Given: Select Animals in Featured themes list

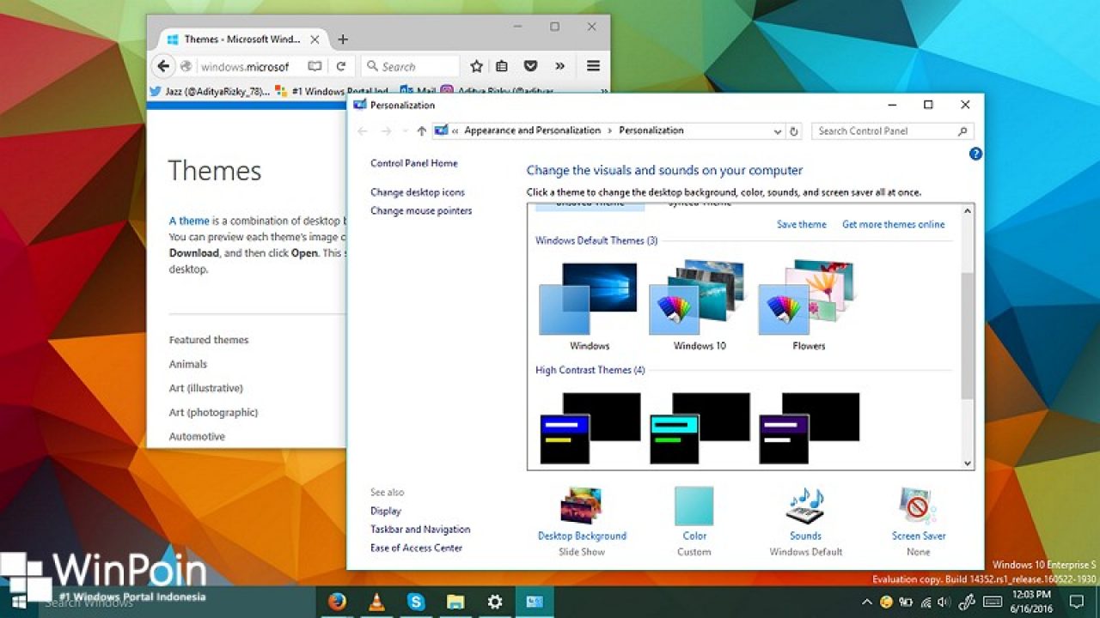Looking at the screenshot, I should (188, 364).
